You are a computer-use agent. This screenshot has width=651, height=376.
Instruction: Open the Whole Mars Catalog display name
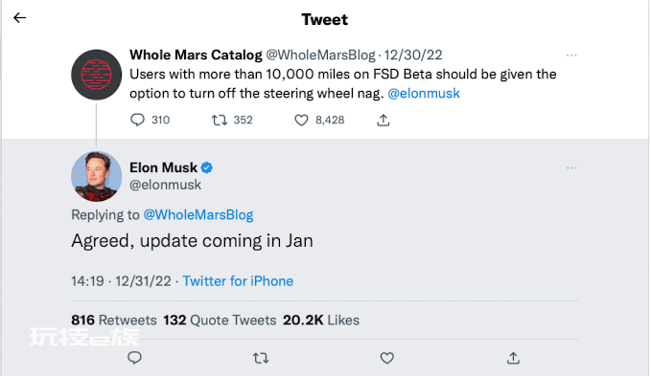pos(196,55)
